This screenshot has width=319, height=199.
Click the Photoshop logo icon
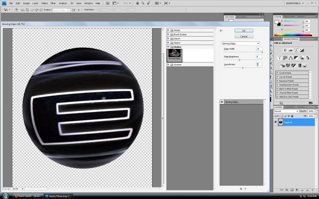tap(4, 3)
